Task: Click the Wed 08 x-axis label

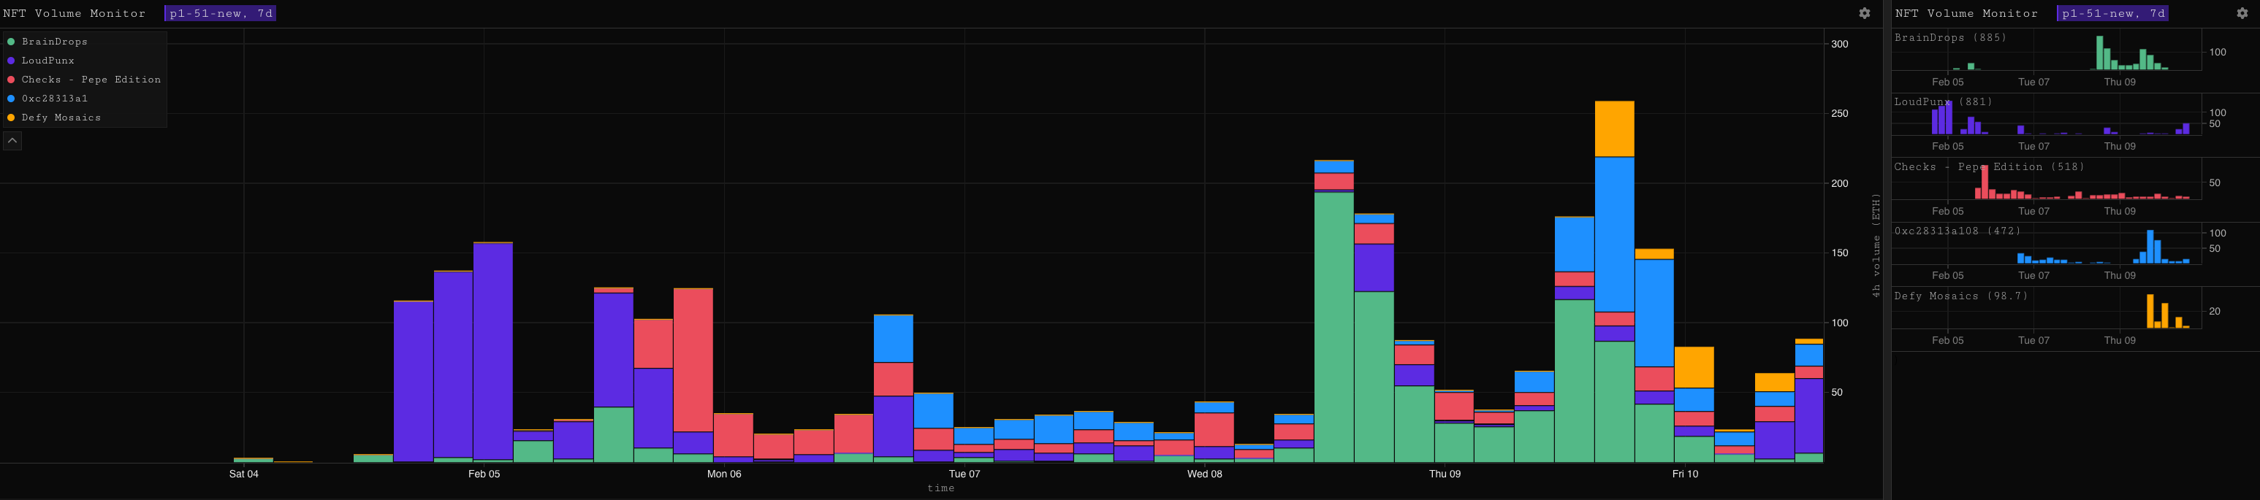Action: pyautogui.click(x=1205, y=474)
